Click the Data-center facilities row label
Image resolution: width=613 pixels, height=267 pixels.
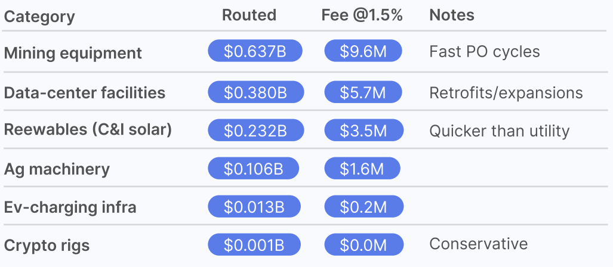(x=84, y=92)
